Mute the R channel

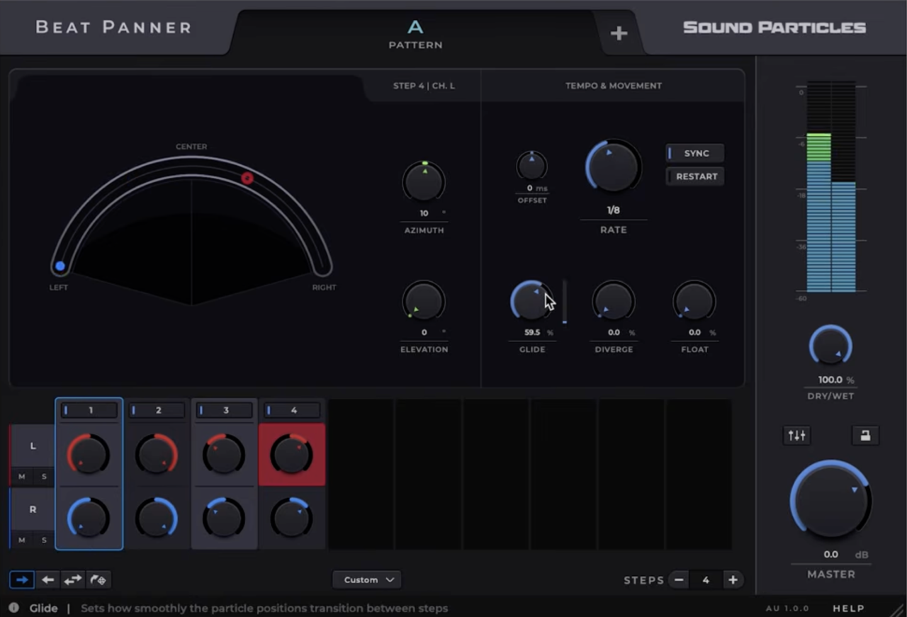(22, 540)
